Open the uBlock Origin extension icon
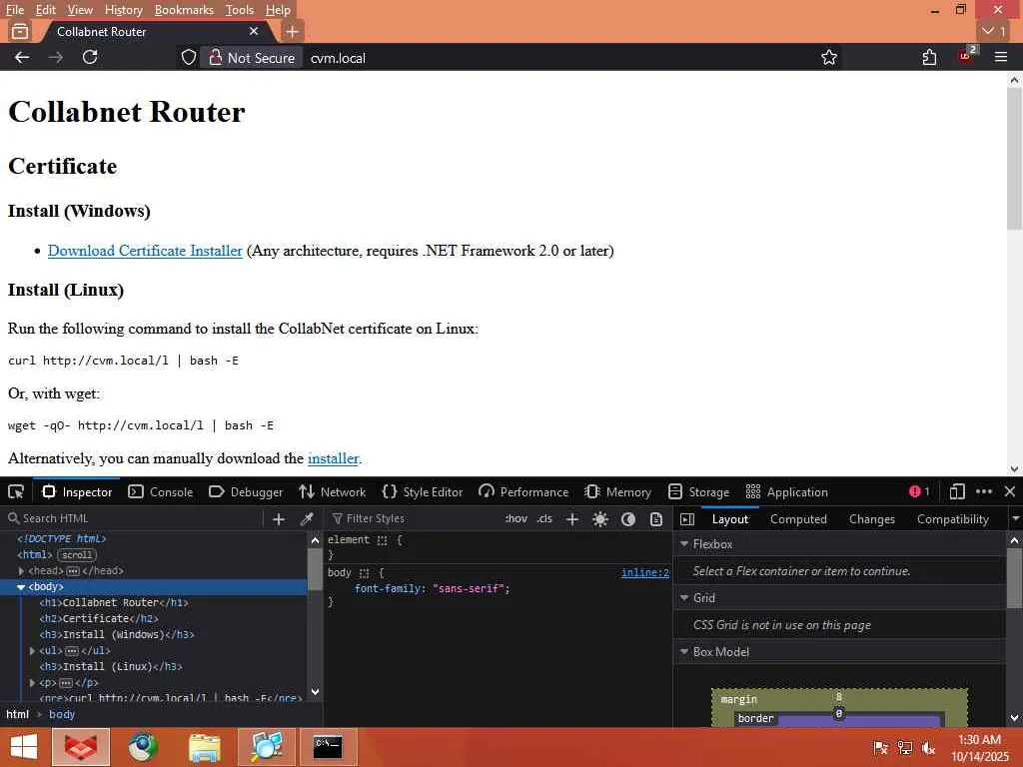The image size is (1023, 767). pos(965,56)
